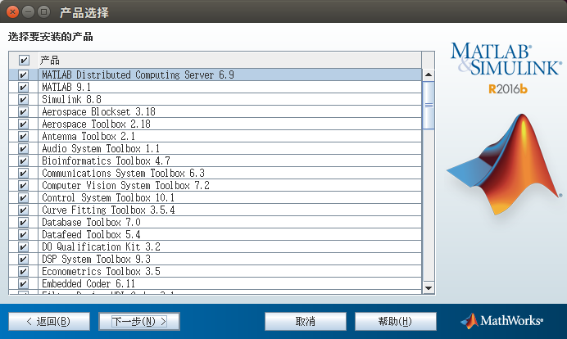Uncheck Communications System Toolbox 6.3 checkbox
The image size is (567, 339).
[23, 173]
